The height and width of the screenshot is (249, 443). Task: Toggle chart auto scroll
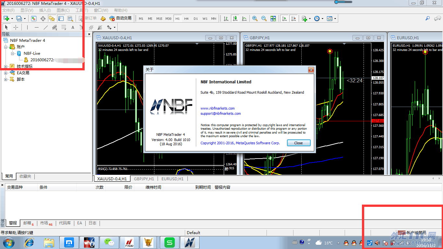point(284,18)
